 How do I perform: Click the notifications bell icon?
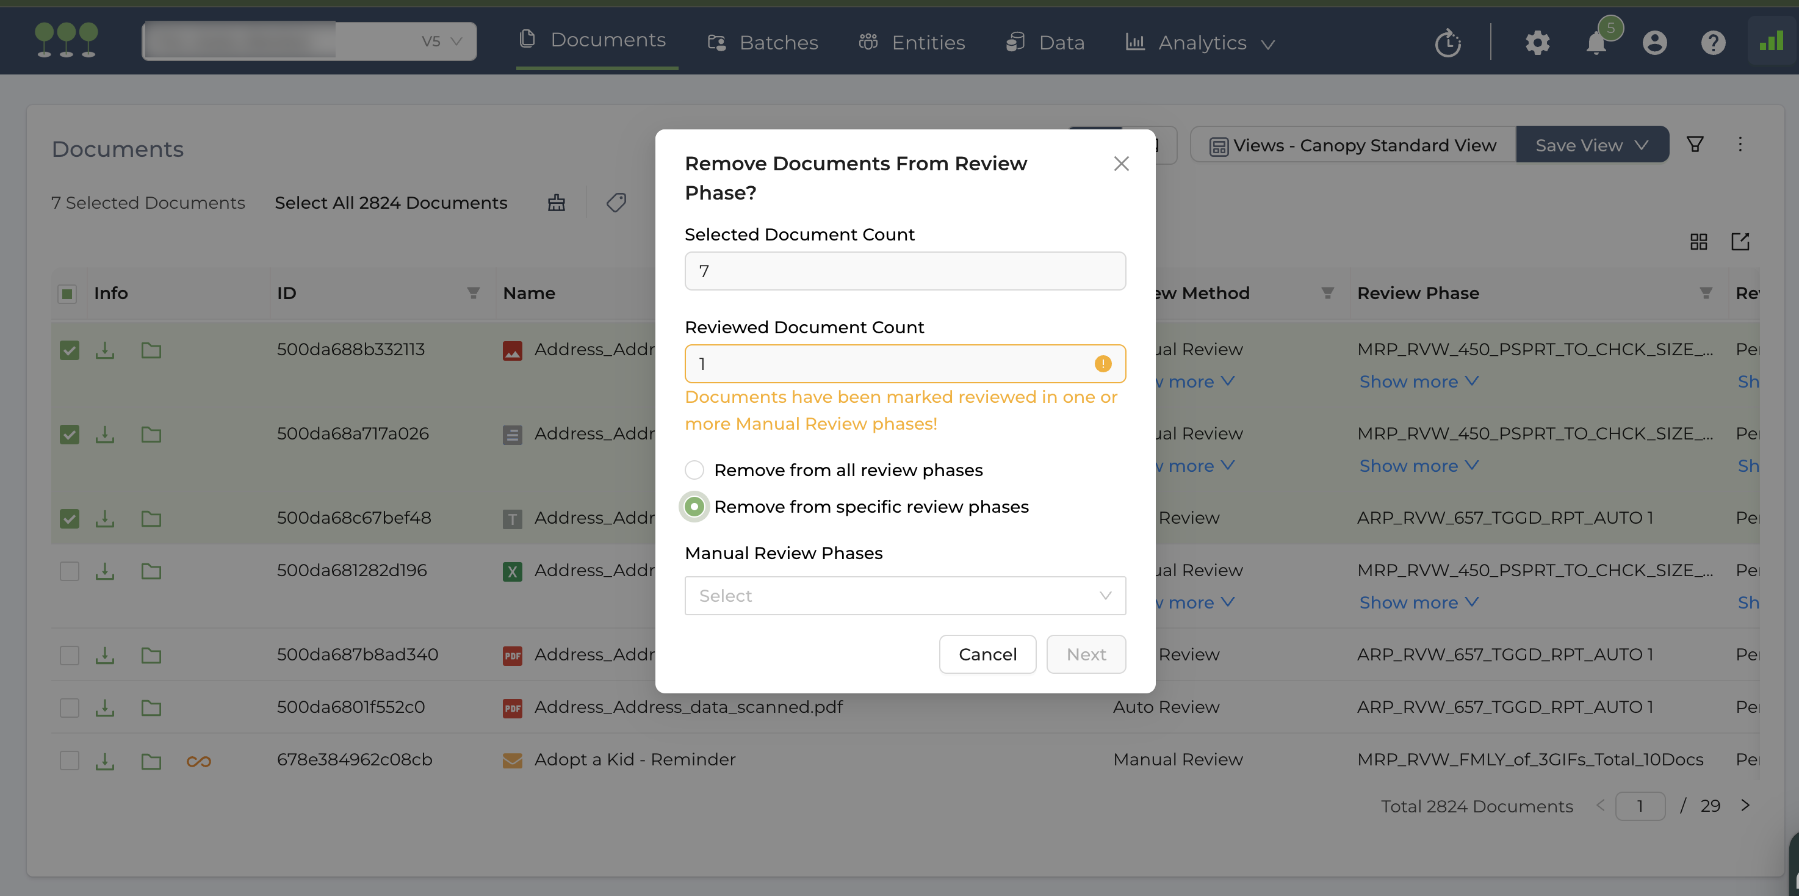tap(1596, 43)
